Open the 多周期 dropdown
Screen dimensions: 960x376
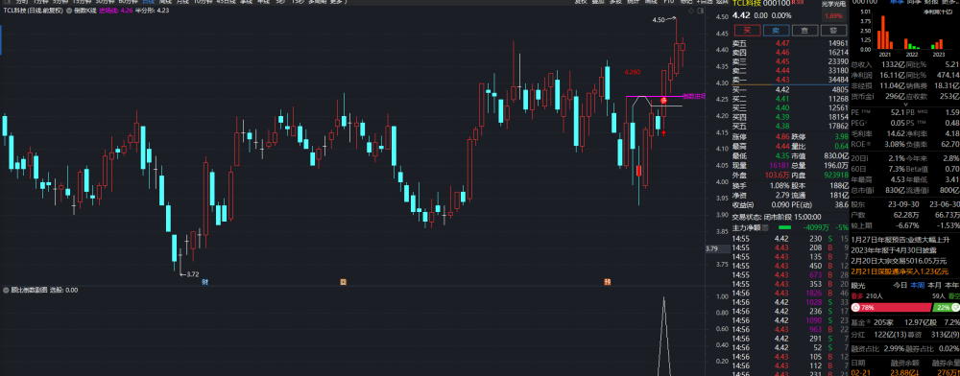(316, 2)
